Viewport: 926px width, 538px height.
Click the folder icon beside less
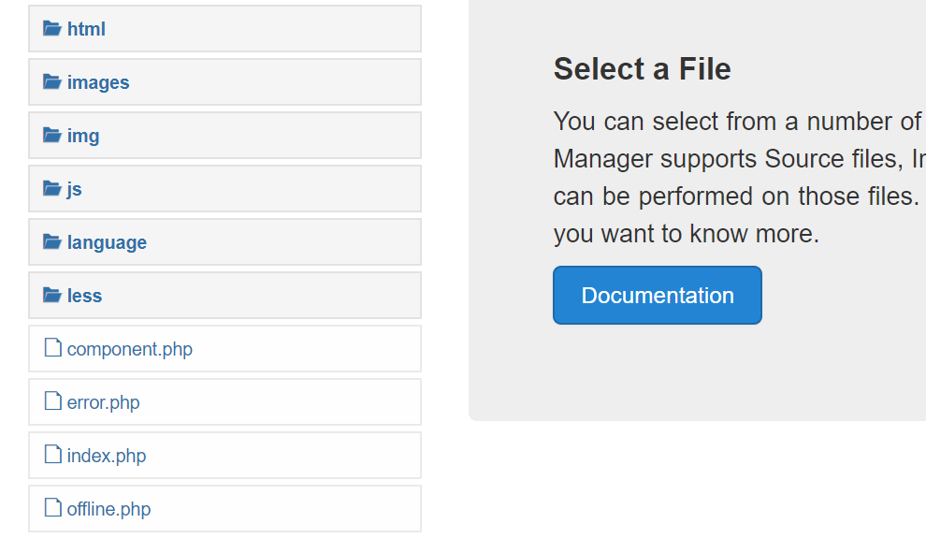[x=52, y=296]
